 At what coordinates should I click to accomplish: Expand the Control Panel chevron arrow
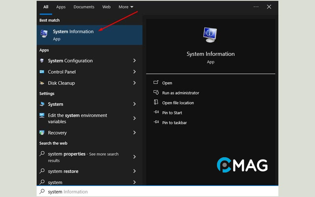tap(134, 72)
